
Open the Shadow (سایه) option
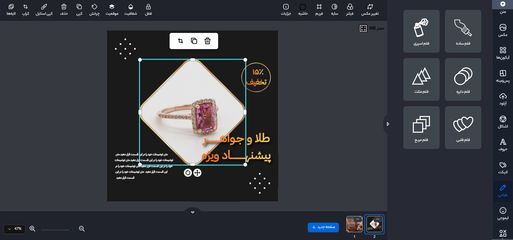[335, 10]
